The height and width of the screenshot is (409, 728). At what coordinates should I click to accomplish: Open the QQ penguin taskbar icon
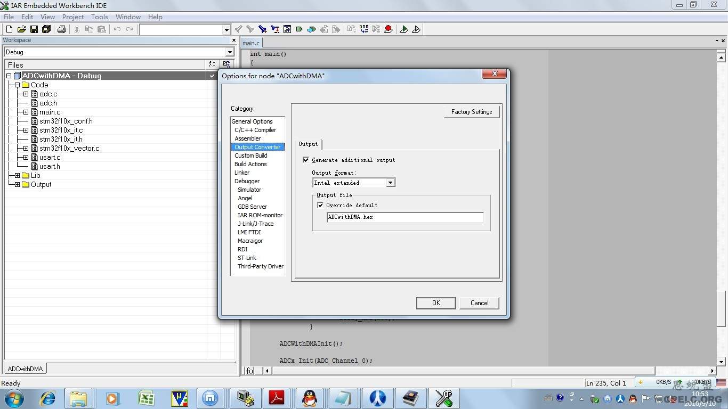click(309, 398)
